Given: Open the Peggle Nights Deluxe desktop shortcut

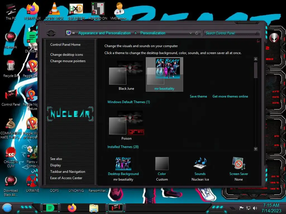Looking at the screenshot, I should click(x=31, y=100).
